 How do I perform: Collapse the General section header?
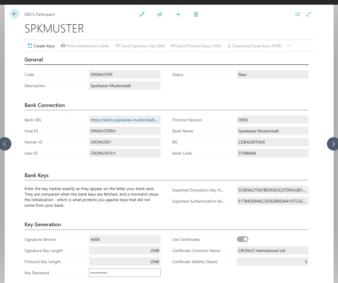34,60
